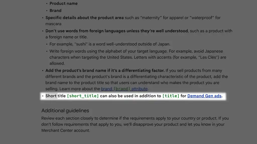Image resolution: width=257 pixels, height=144 pixels.
Task: Click the Brand bullet item
Action: pos(55,10)
